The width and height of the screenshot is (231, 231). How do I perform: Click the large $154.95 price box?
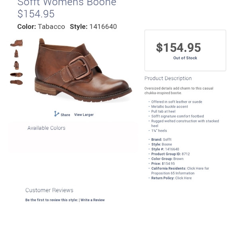coord(185,51)
